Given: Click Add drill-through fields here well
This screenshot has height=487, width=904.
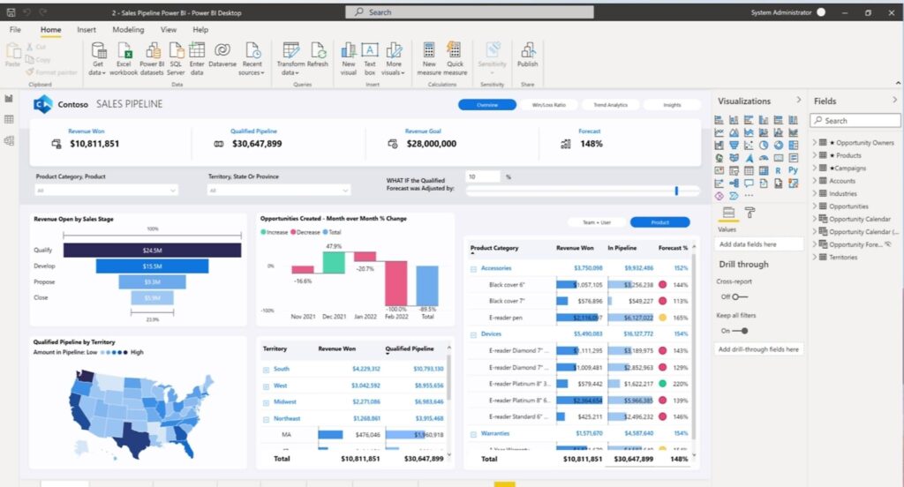Looking at the screenshot, I should coord(759,349).
